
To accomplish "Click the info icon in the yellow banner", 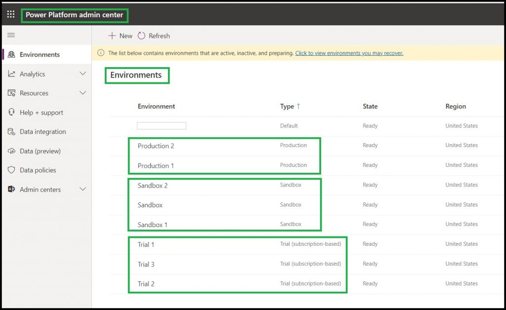I will 101,53.
